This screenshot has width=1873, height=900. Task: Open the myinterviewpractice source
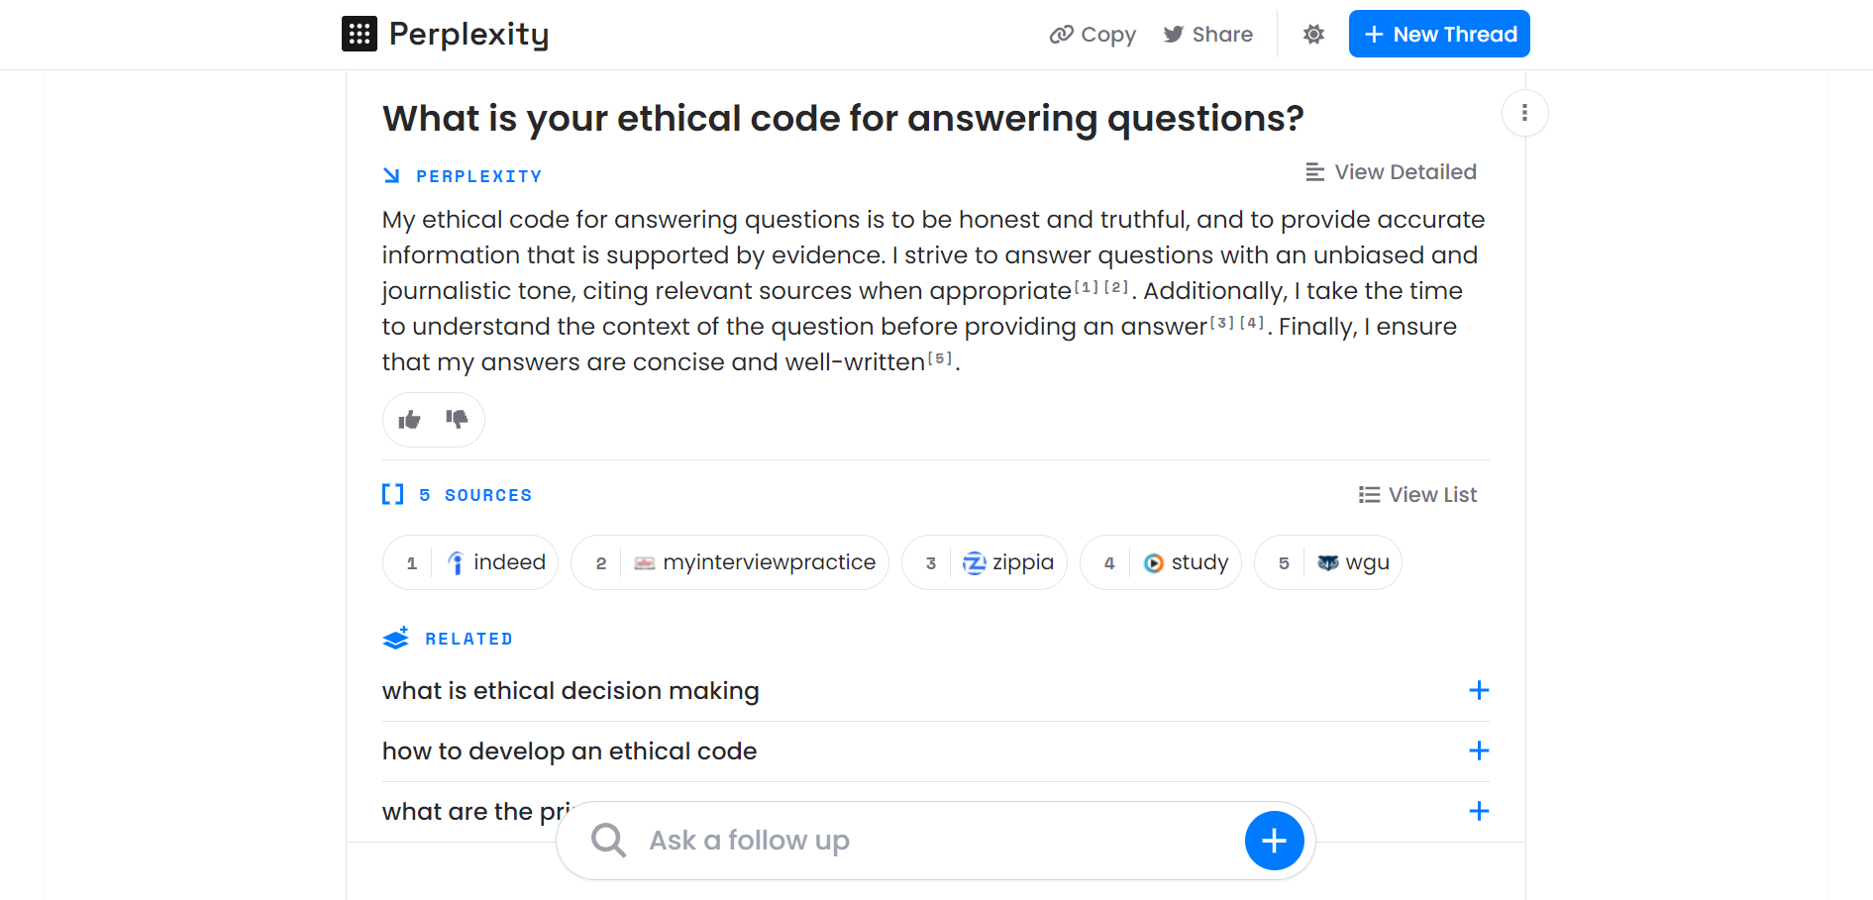point(730,562)
